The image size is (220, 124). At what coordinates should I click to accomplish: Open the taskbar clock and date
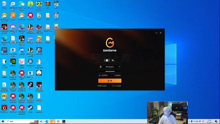(x=210, y=121)
